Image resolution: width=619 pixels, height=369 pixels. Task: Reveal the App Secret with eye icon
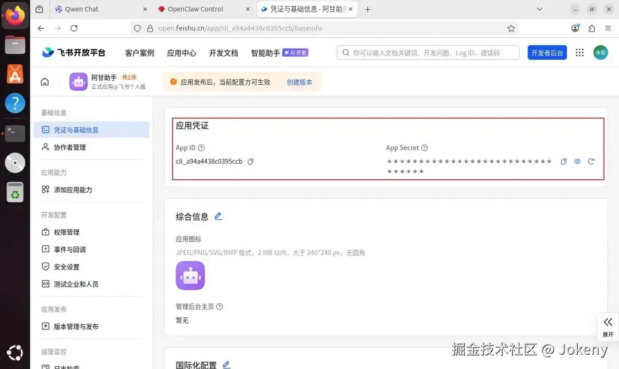(x=577, y=162)
